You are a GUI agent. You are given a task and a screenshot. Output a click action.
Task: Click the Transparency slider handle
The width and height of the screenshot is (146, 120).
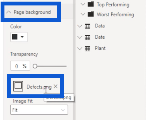[35, 66]
